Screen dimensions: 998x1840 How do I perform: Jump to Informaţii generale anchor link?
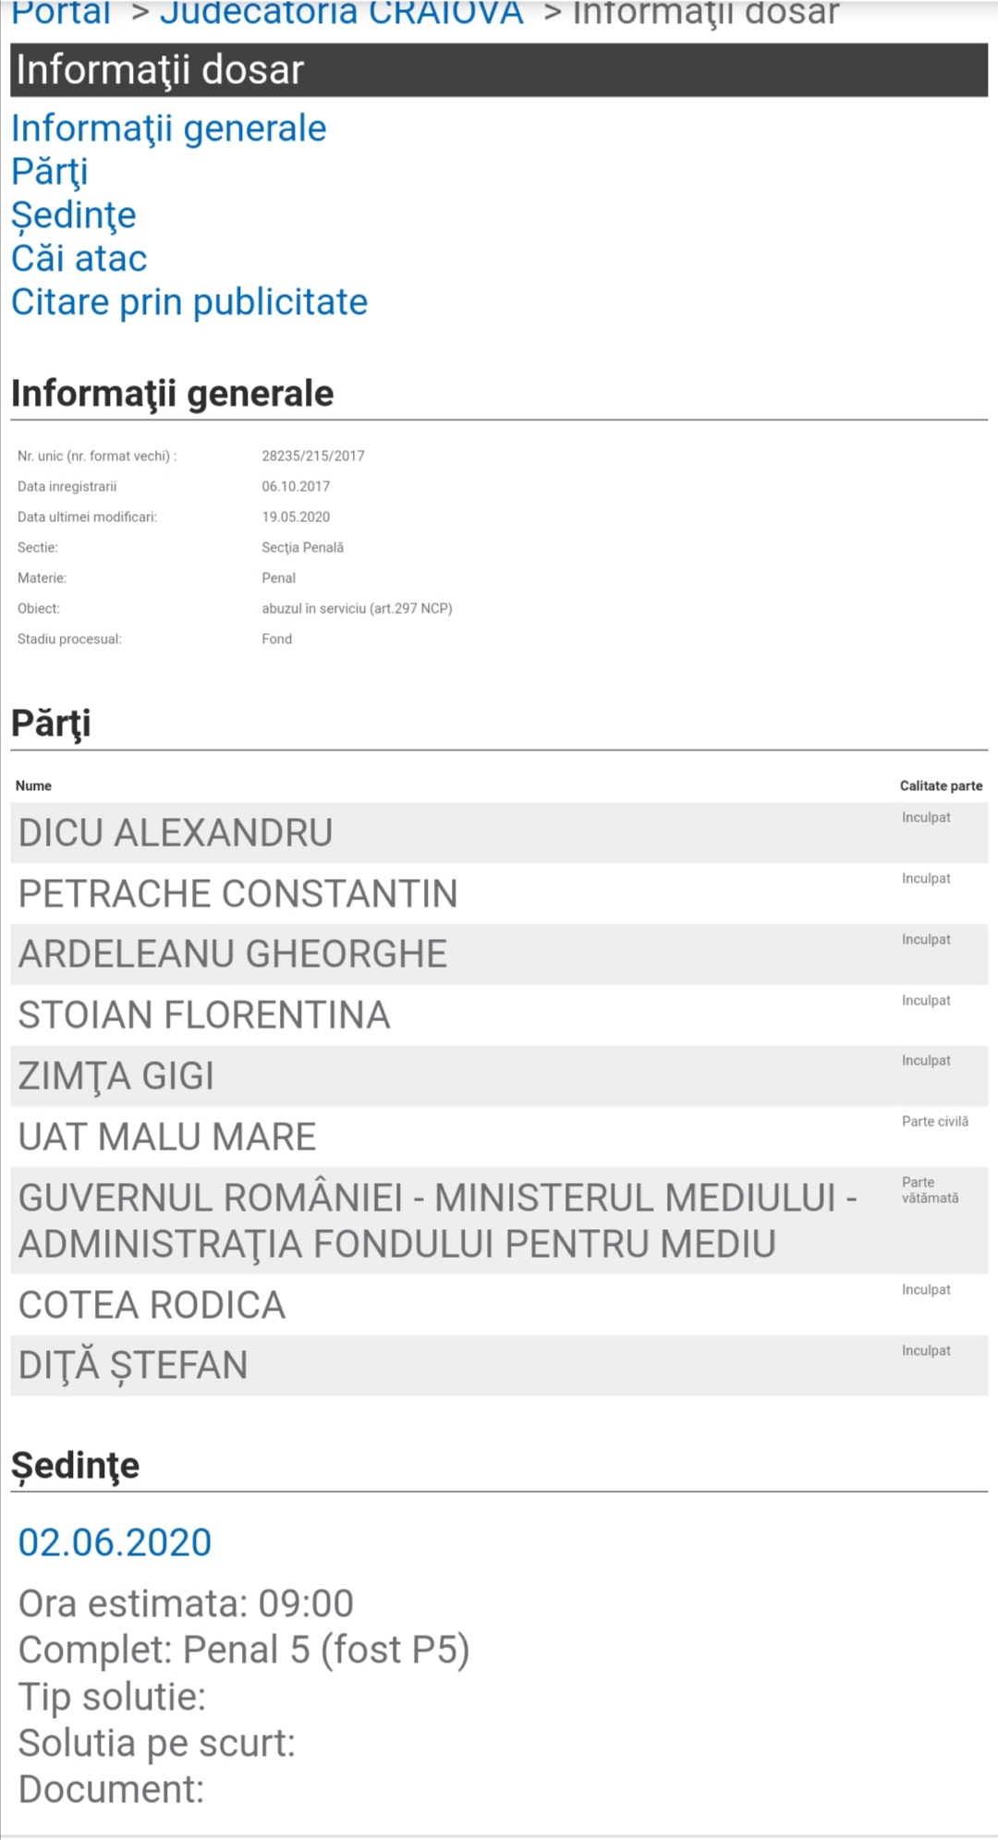point(168,128)
